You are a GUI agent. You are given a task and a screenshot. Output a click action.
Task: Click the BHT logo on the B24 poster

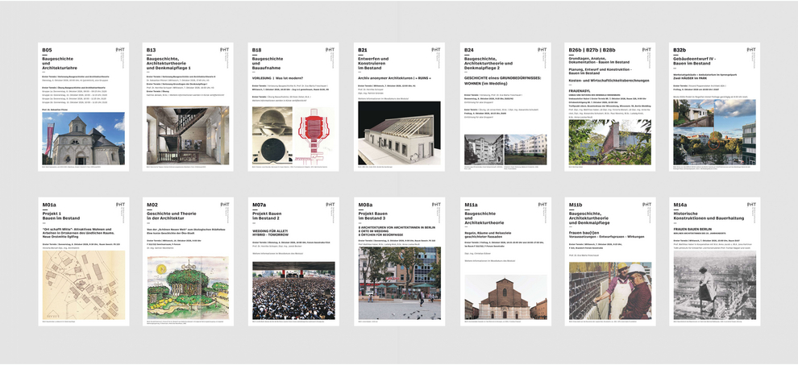(x=542, y=50)
